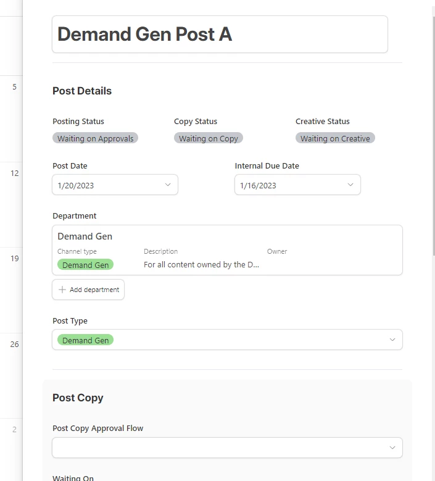Select calendar day 12 in the background

click(x=14, y=174)
